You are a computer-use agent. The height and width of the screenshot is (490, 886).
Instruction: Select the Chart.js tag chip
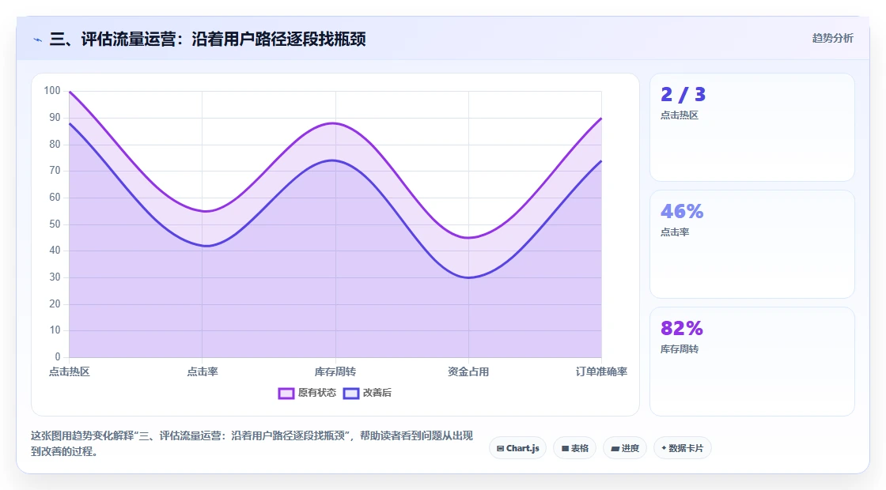click(x=517, y=448)
